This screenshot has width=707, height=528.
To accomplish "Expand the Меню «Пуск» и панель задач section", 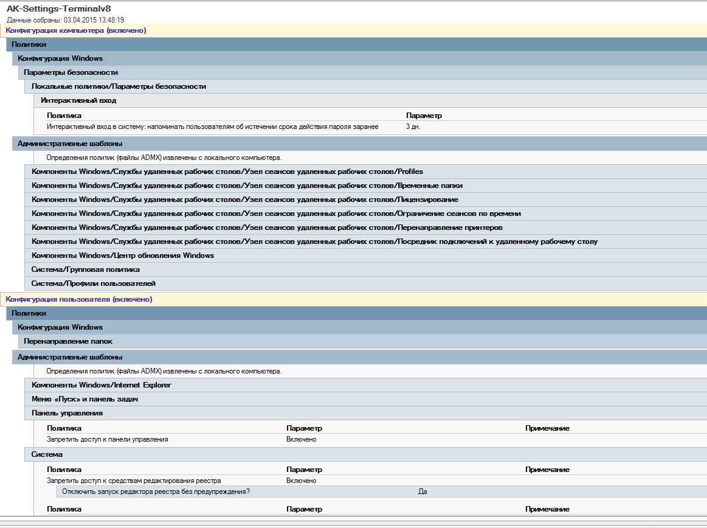I will (84, 399).
